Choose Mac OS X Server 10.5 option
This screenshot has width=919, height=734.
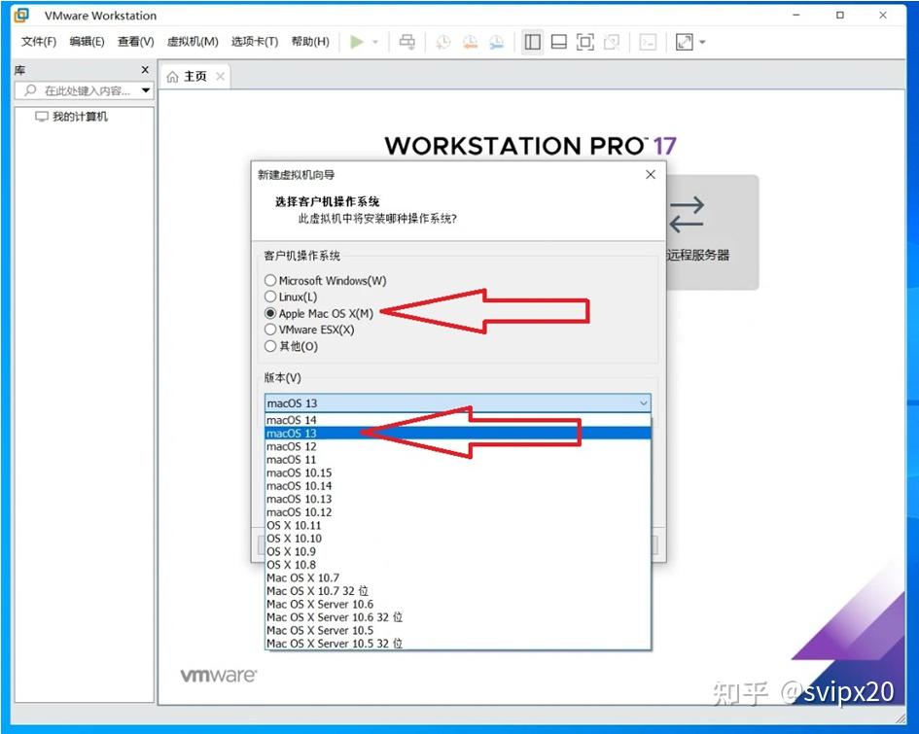tap(458, 631)
